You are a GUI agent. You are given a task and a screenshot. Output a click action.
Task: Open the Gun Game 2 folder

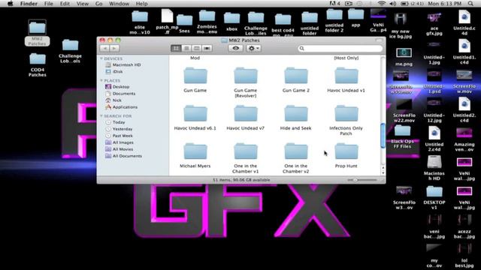tap(295, 76)
